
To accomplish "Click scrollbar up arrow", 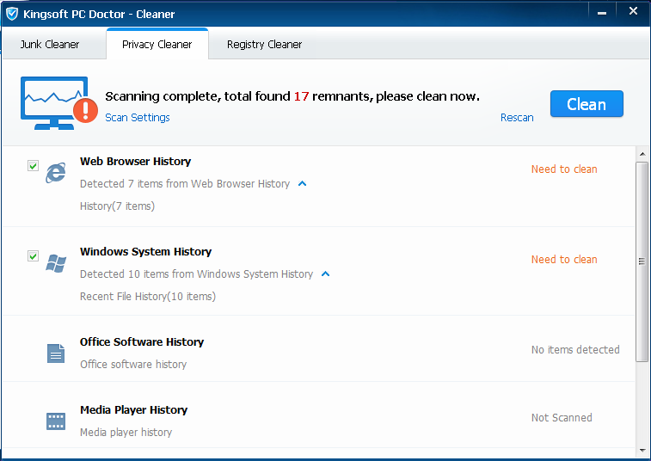I will click(642, 154).
